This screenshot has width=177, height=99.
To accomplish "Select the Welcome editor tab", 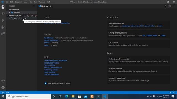I will pyautogui.click(x=45, y=6).
